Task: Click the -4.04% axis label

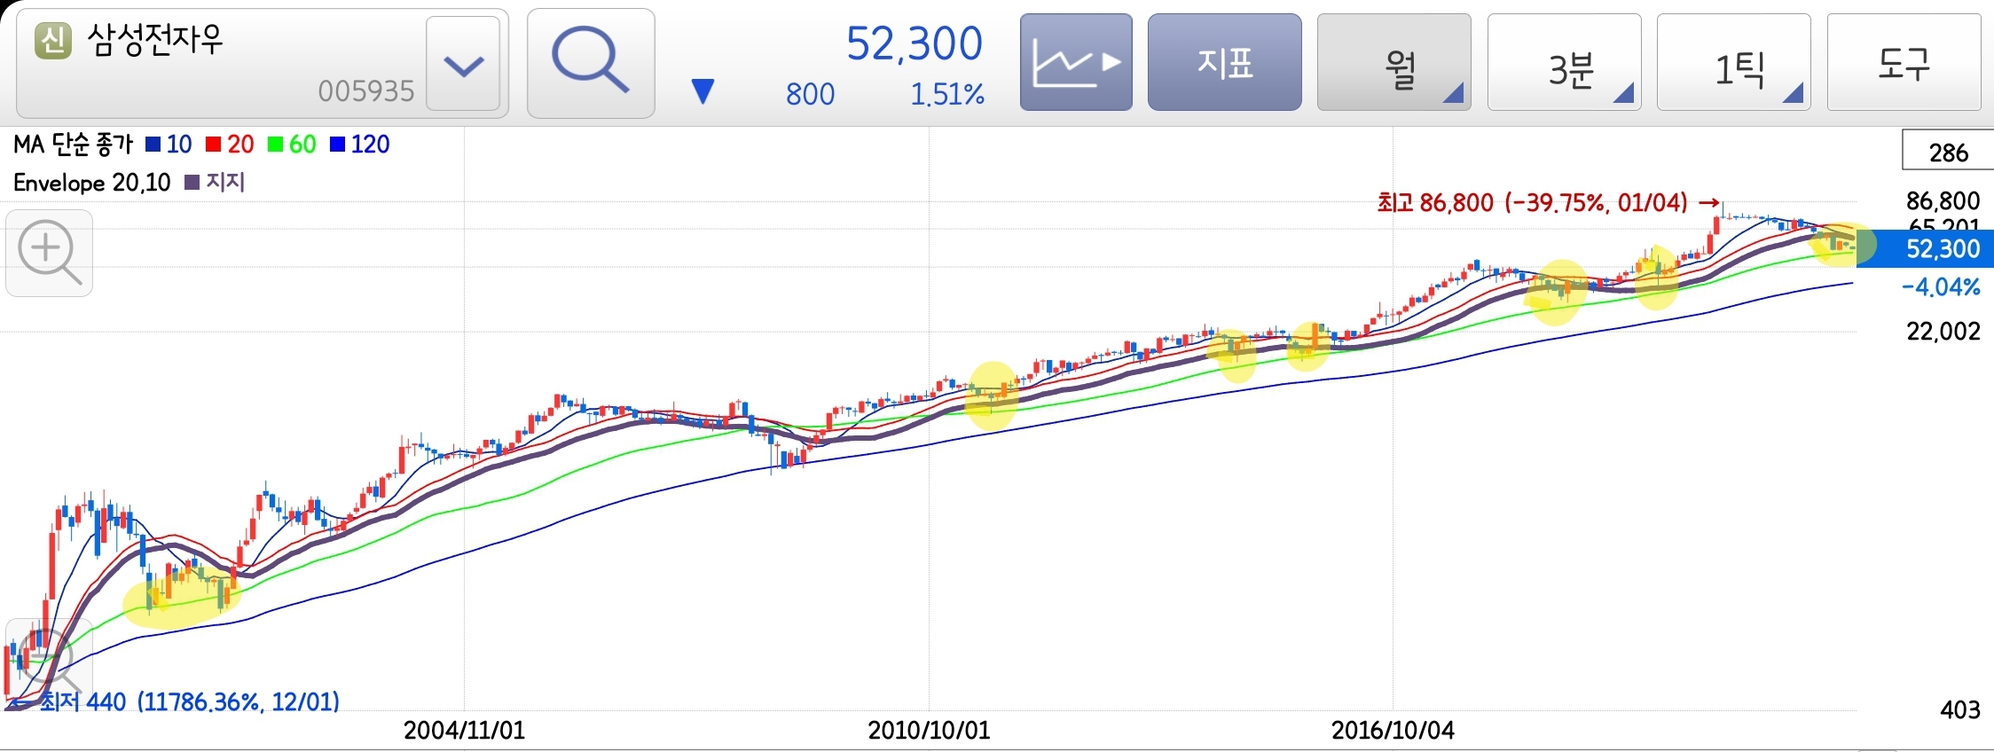Action: pos(1941,287)
